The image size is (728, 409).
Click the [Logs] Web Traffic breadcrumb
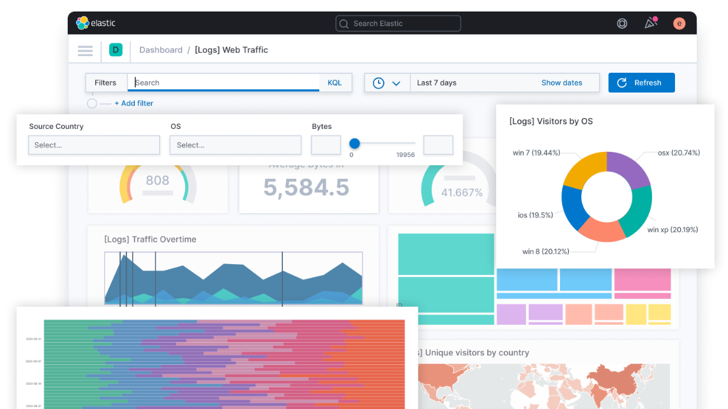[231, 50]
